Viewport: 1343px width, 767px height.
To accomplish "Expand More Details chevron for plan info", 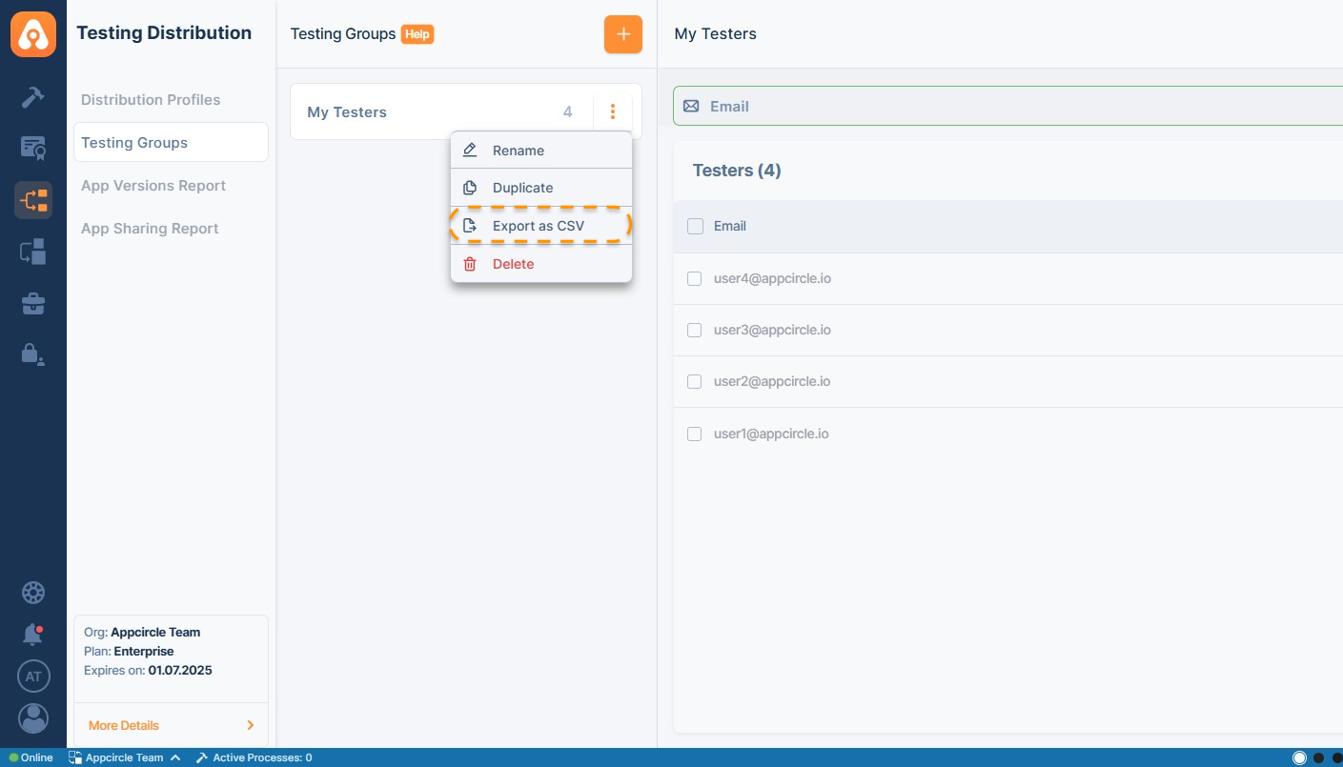I will [x=251, y=726].
